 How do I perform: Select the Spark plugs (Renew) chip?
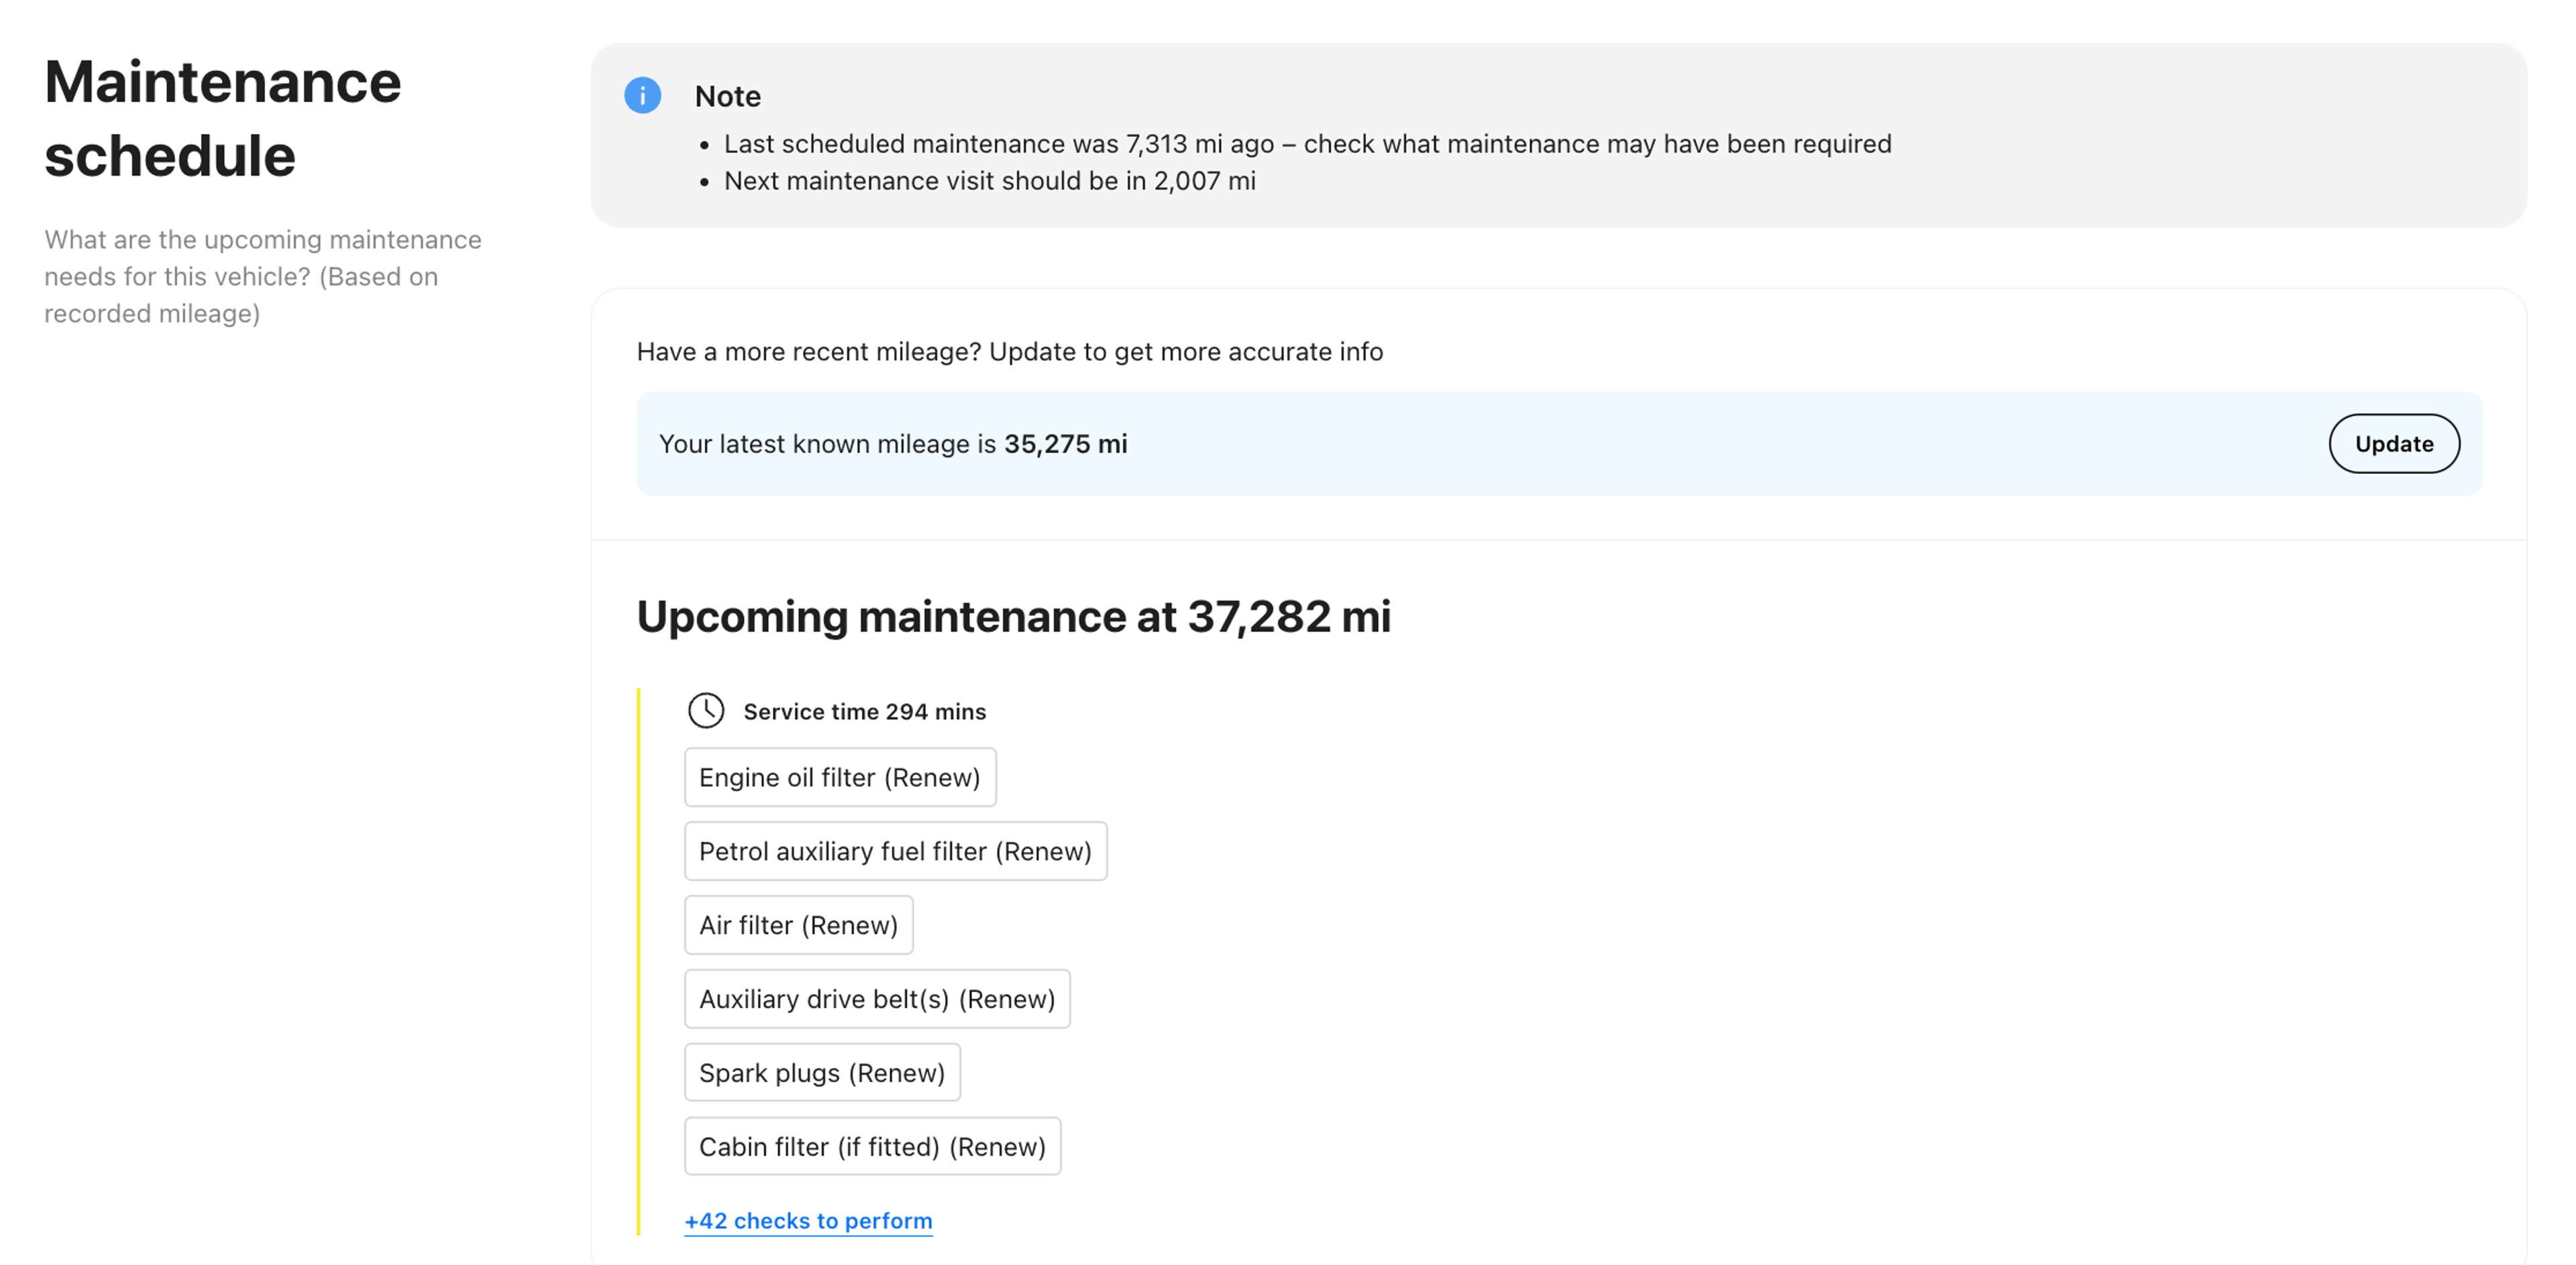coord(821,1073)
